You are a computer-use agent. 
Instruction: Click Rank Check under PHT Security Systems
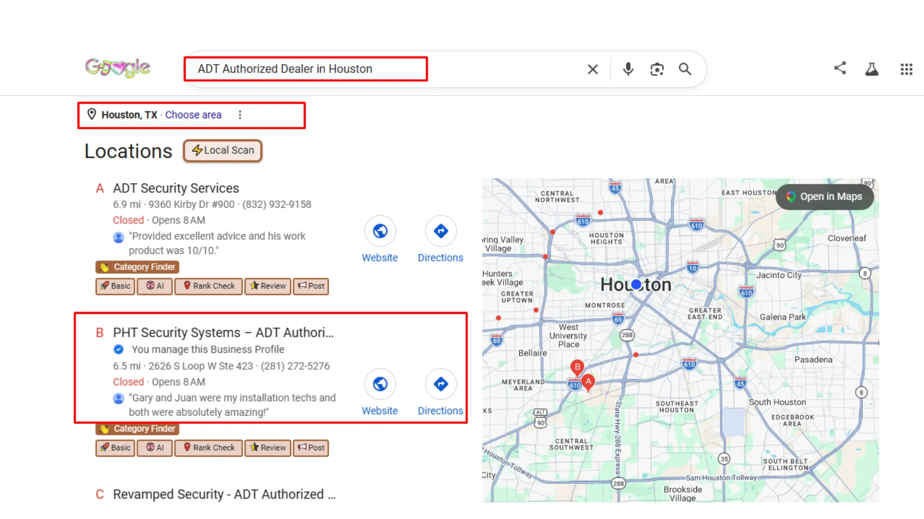208,448
